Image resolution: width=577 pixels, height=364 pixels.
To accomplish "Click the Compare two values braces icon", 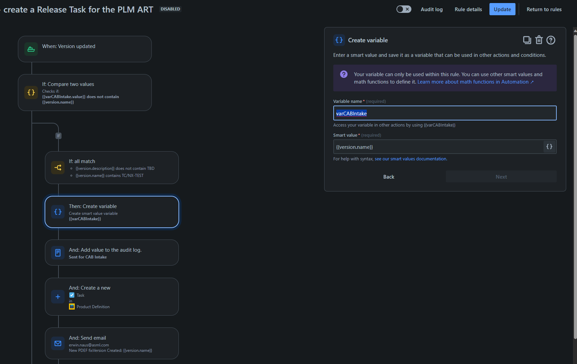I will point(31,92).
